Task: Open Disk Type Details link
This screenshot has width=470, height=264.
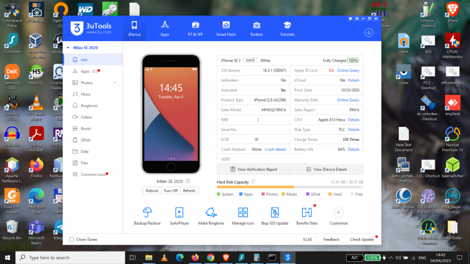Action: click(x=354, y=130)
